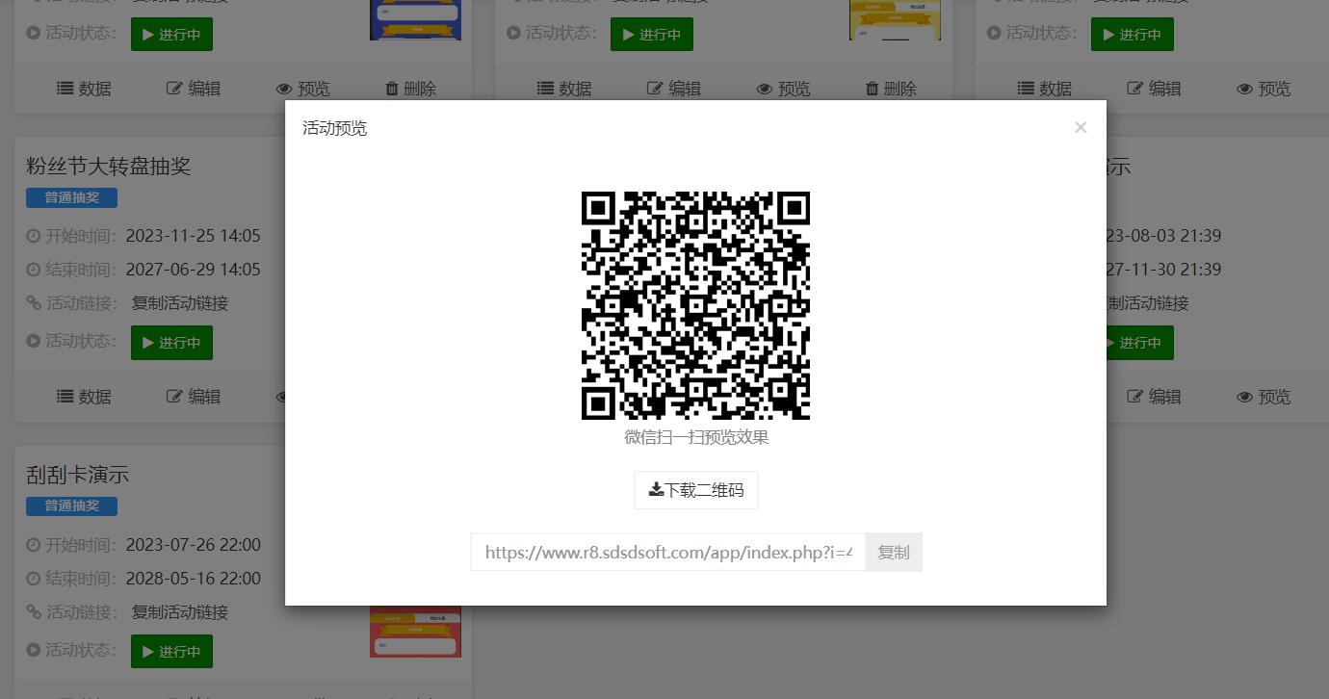Click 编辑 in the blue-thumbnail card

click(x=194, y=89)
